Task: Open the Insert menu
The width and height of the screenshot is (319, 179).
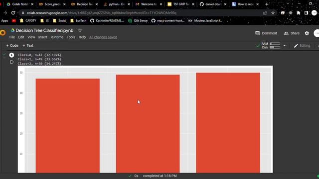Action: (x=43, y=37)
